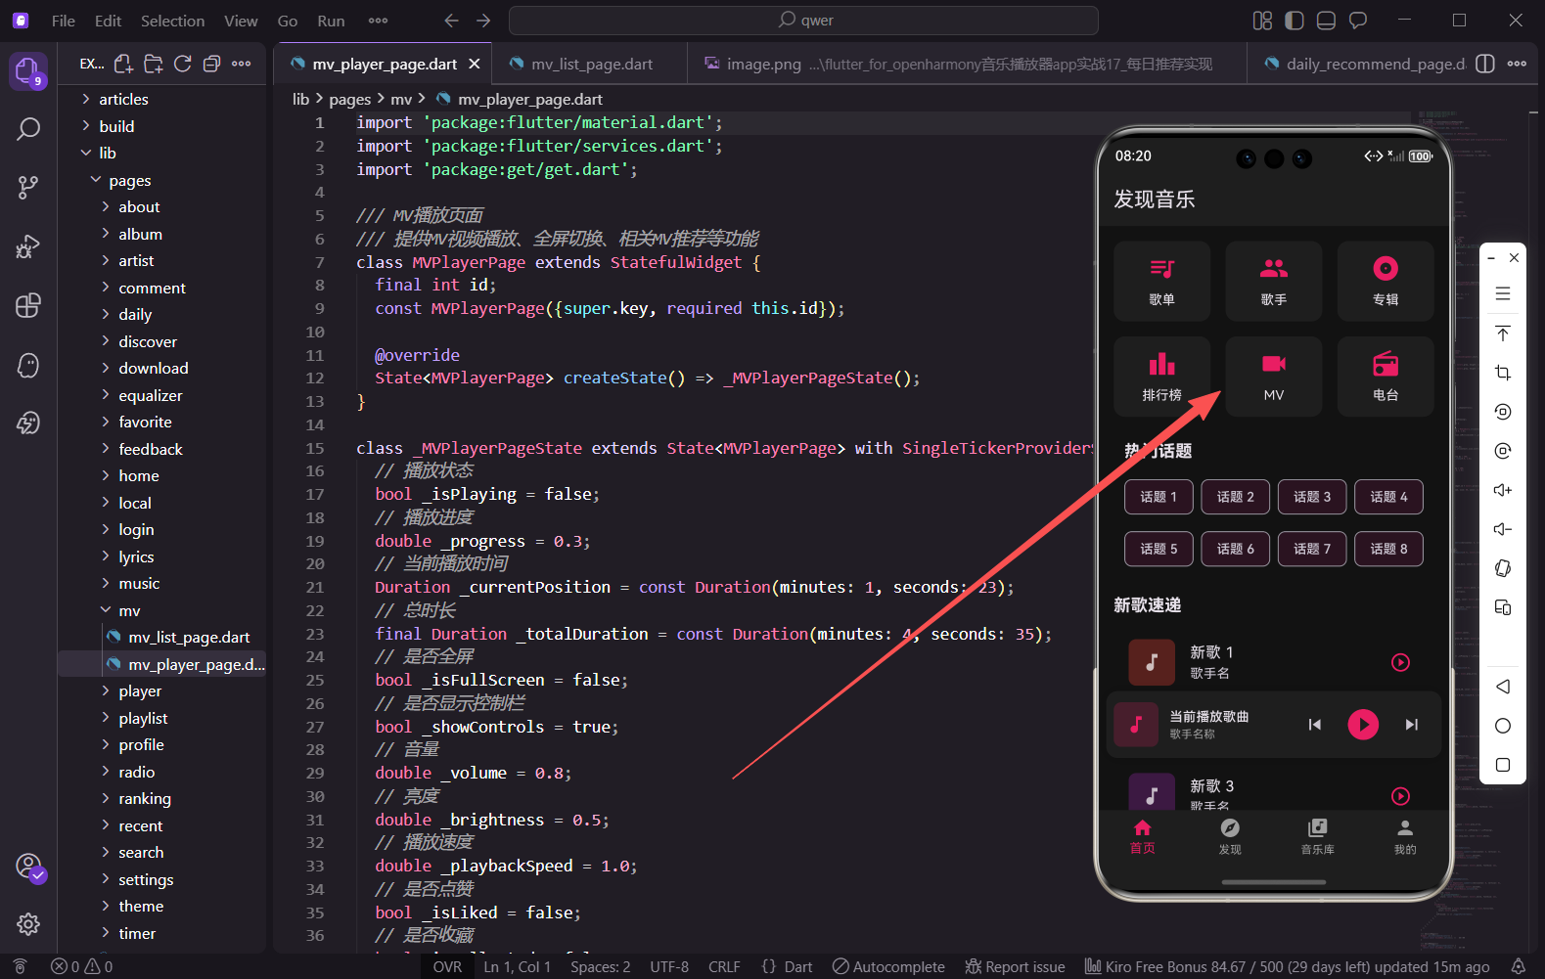Skip to previous track in mini player

click(1315, 725)
